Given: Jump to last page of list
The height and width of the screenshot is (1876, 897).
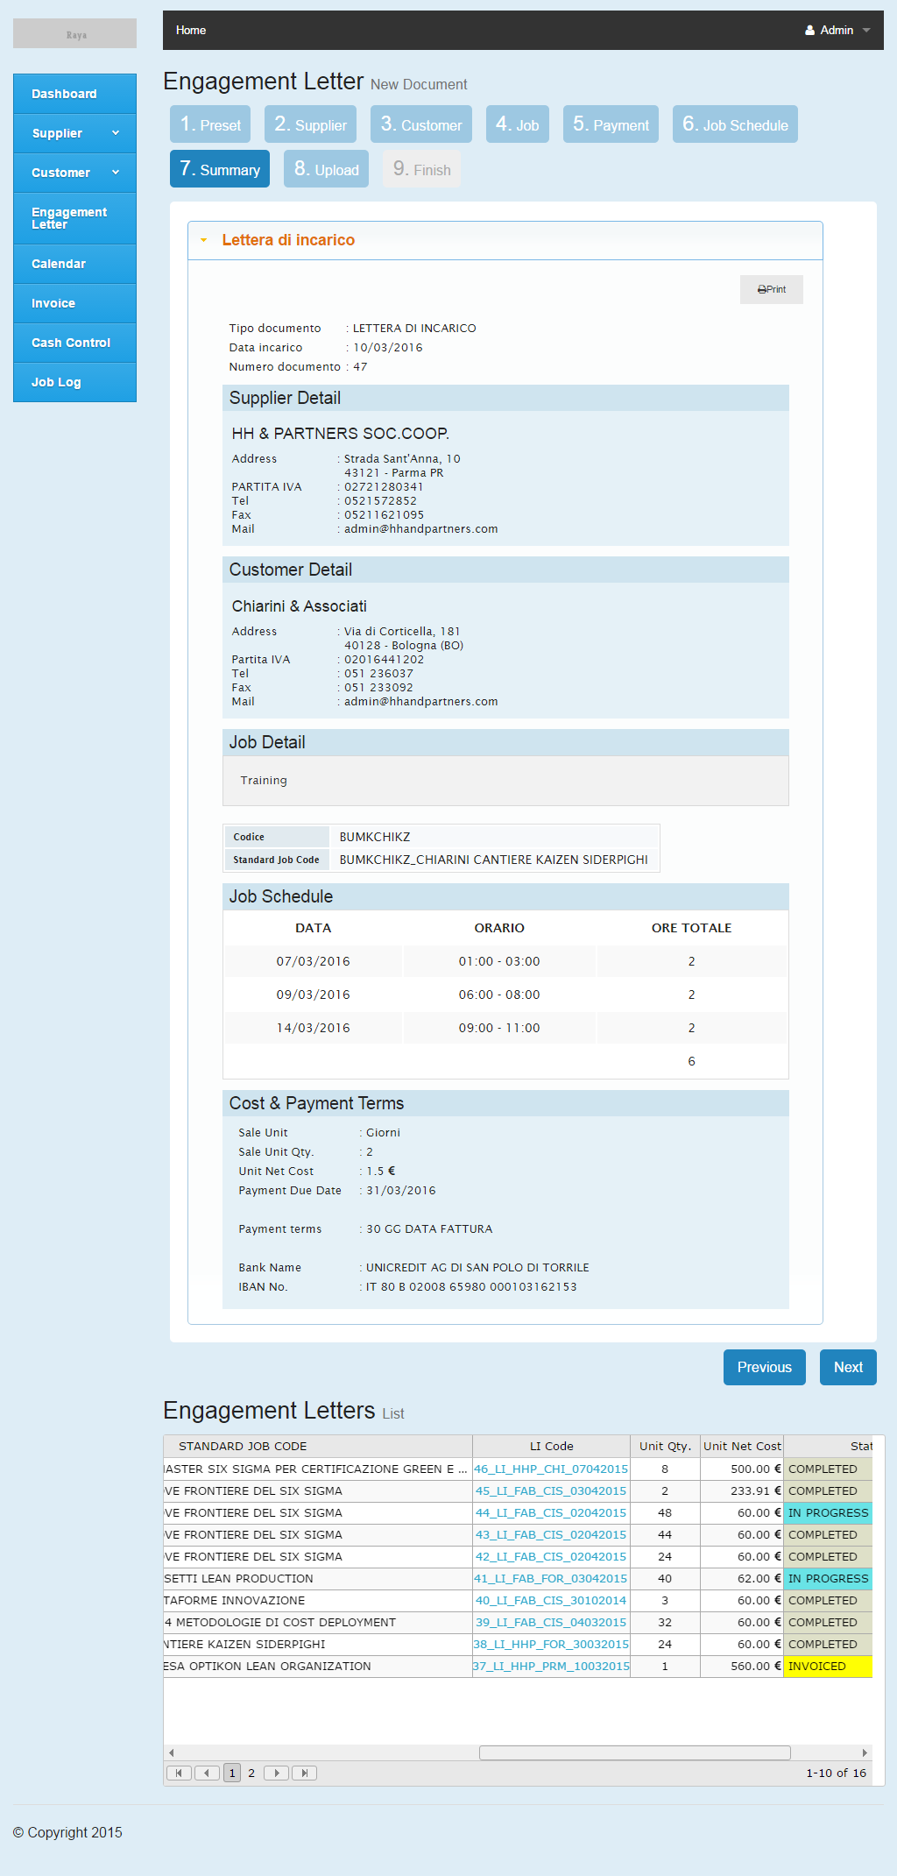Looking at the screenshot, I should pyautogui.click(x=304, y=1773).
